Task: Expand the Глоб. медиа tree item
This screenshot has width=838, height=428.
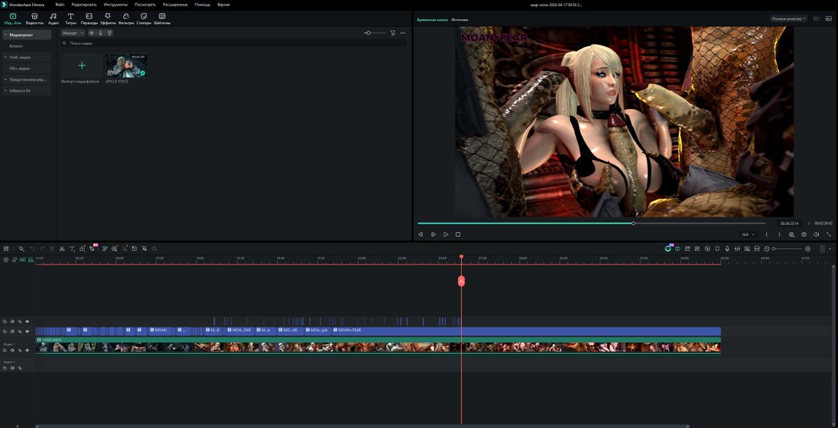Action: [6, 57]
